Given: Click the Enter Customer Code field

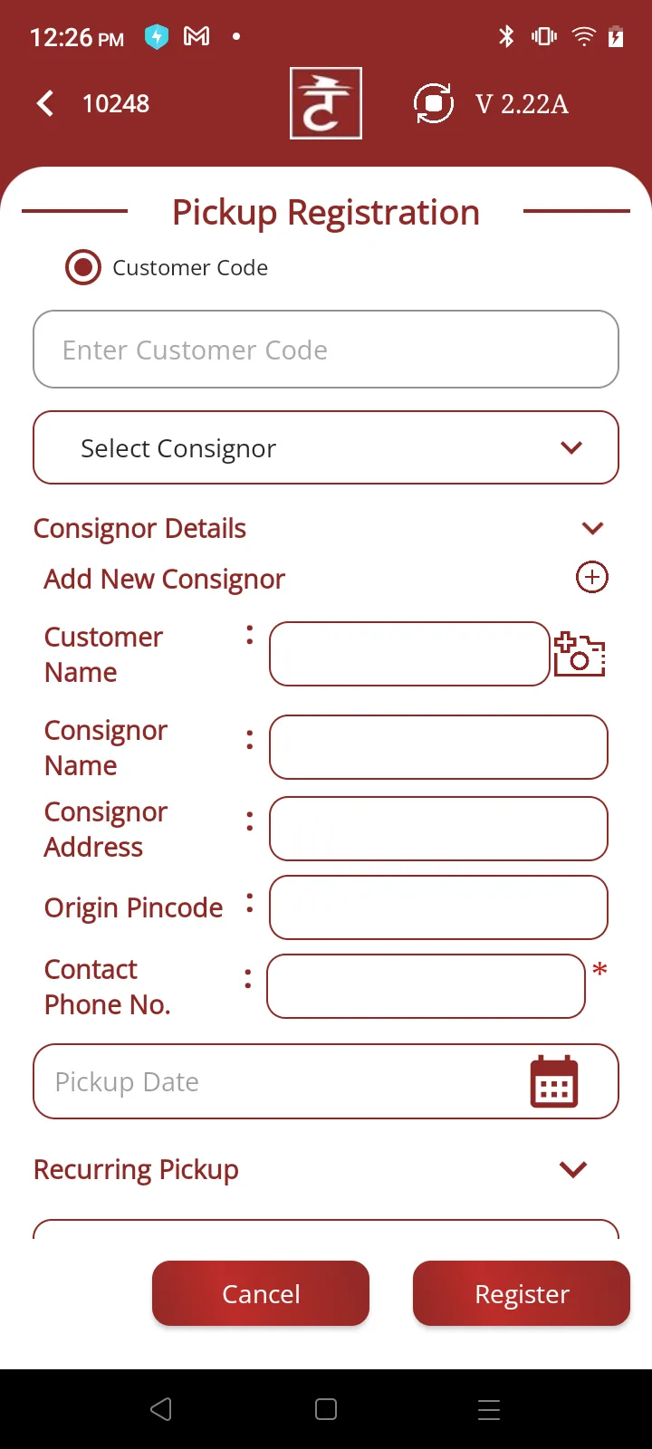Looking at the screenshot, I should (x=326, y=350).
